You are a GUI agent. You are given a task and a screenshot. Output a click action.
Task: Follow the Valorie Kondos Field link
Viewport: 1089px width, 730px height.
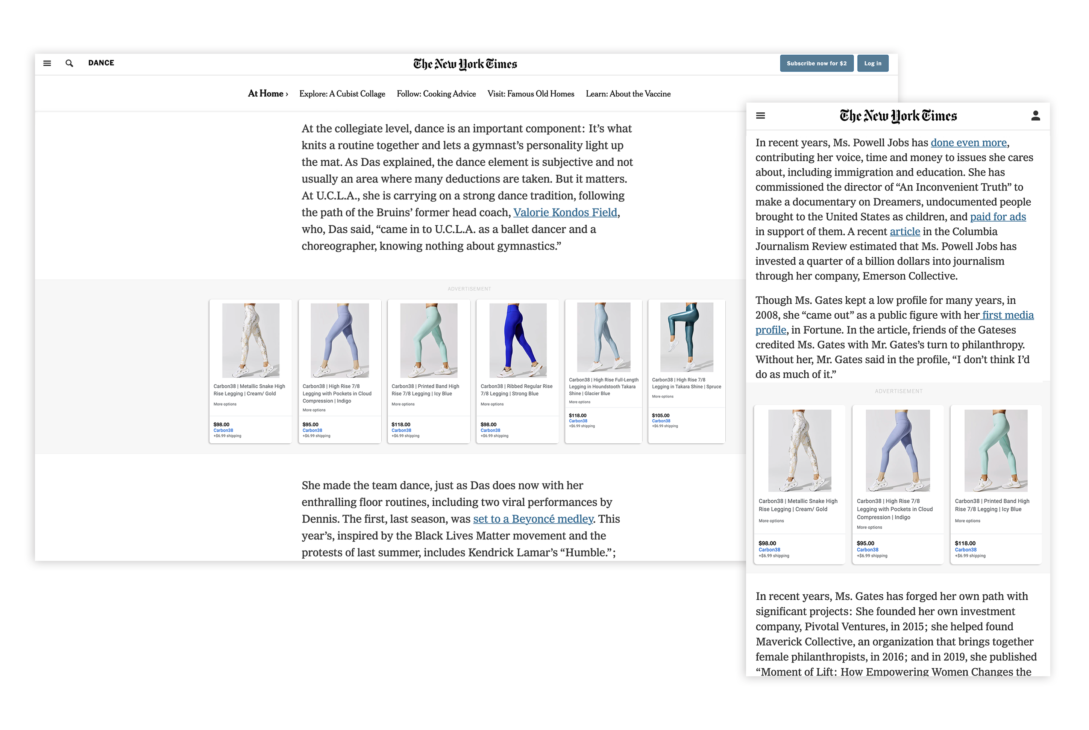(565, 212)
